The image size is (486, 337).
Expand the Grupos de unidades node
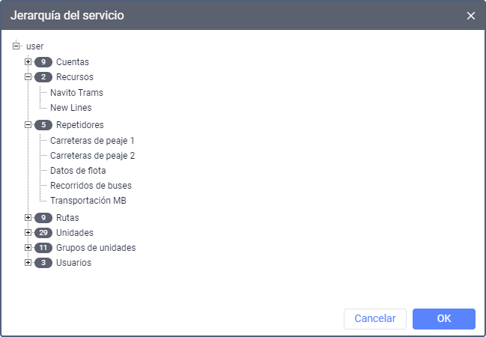point(28,247)
